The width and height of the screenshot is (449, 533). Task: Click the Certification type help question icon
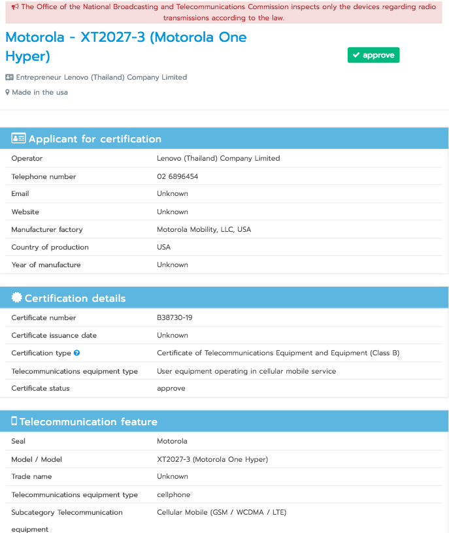tap(77, 353)
